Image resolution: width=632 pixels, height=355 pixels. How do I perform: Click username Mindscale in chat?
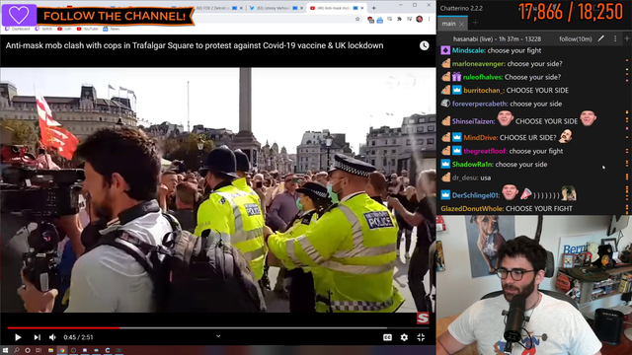click(x=468, y=50)
